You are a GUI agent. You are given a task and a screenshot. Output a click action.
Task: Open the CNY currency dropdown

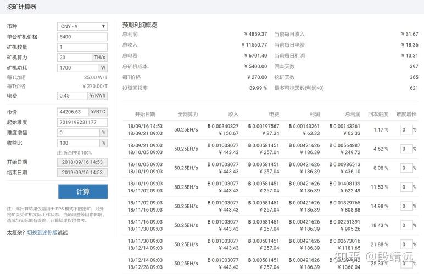coord(82,26)
